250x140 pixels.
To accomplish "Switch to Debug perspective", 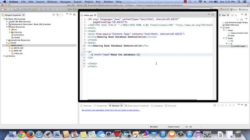I will (x=243, y=9).
